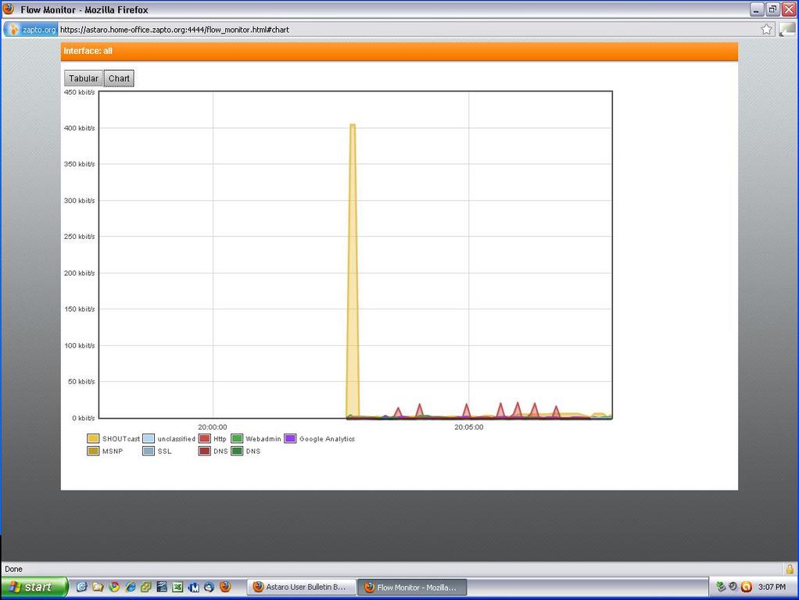799x600 pixels.
Task: Select the Chart view tab
Action: tap(119, 78)
